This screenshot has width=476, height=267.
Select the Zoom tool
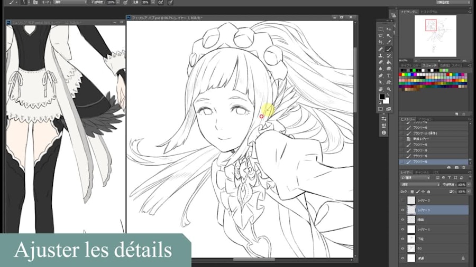pyautogui.click(x=389, y=89)
